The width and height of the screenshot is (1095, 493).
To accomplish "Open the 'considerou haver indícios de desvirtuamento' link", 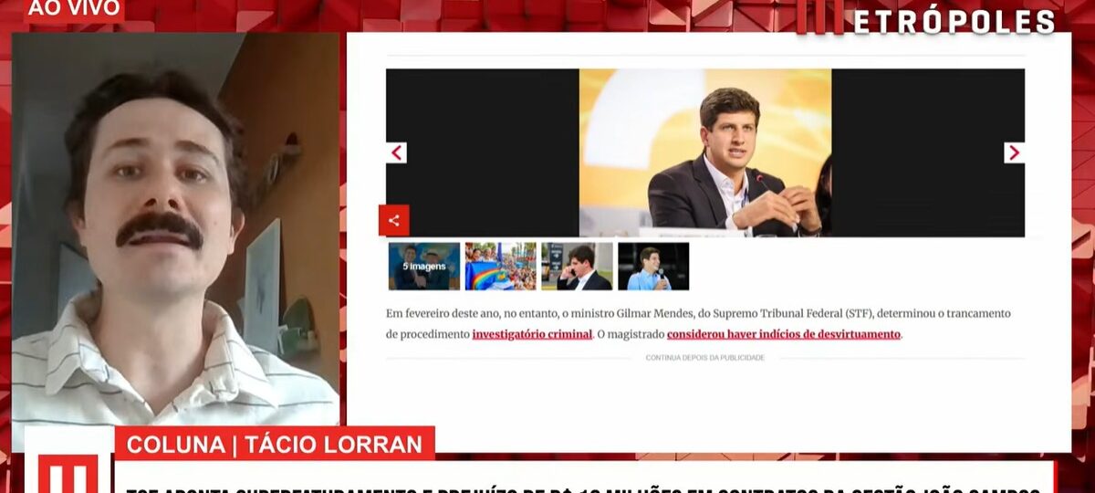I will (x=784, y=334).
